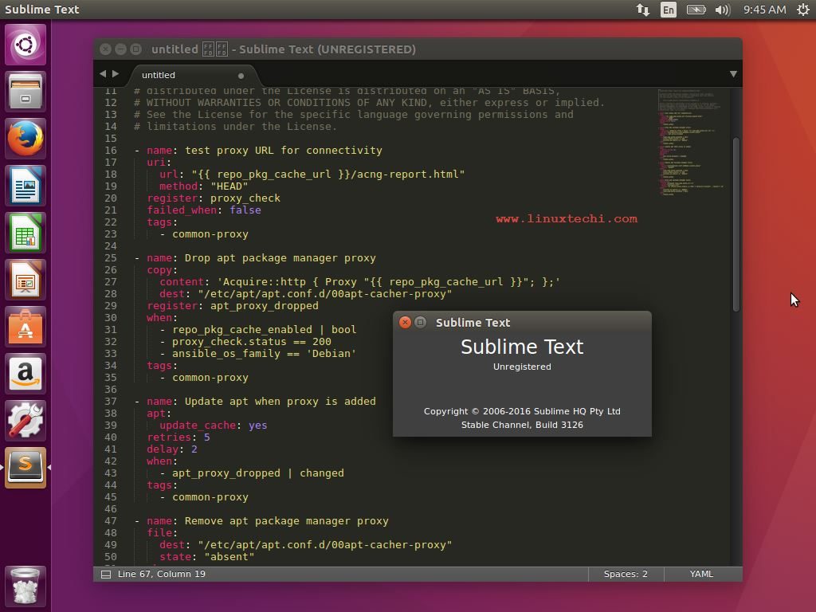Open the syntax selector showing YAML
816x612 pixels.
point(700,574)
